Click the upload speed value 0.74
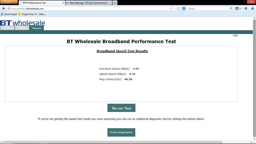Screen dimensions: 256x144 pos(132,74)
